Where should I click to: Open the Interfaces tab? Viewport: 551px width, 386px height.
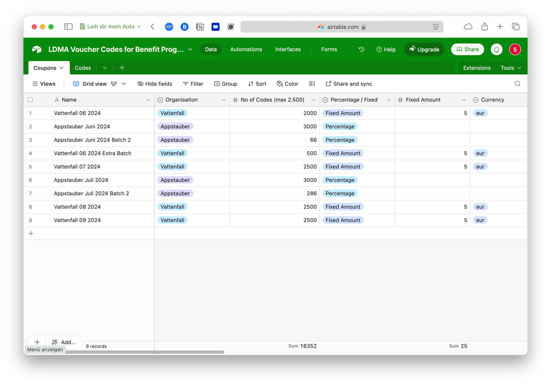(288, 50)
